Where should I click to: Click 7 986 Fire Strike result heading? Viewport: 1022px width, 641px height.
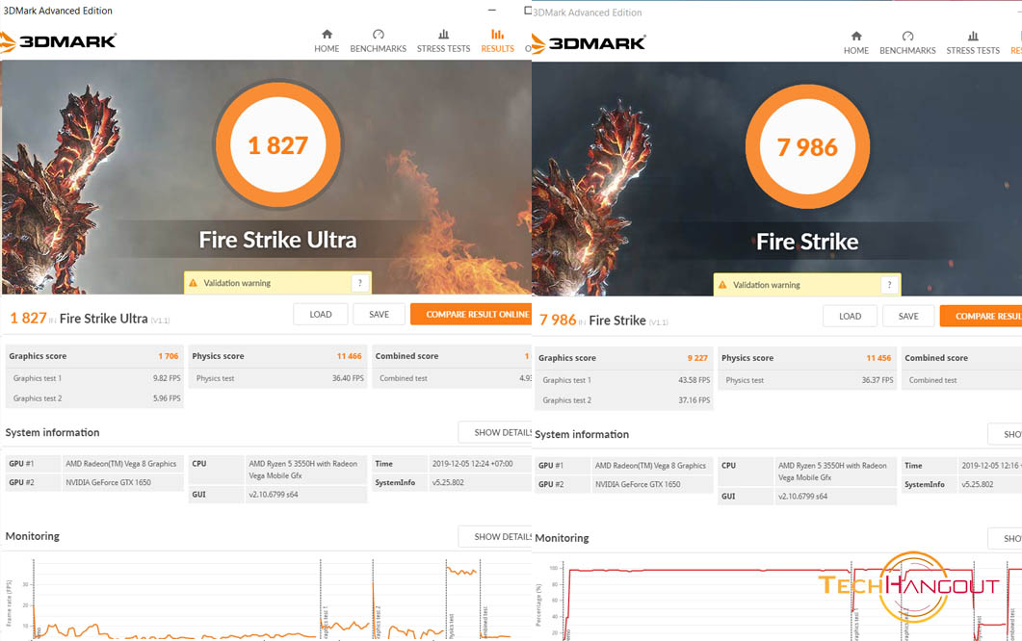pos(604,320)
